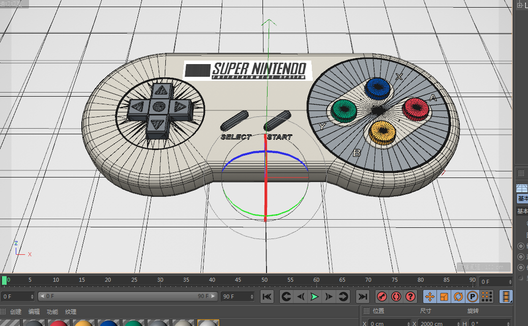Click the Record Active Objects key icon
Screen dimensions: 528x326
pos(382,297)
